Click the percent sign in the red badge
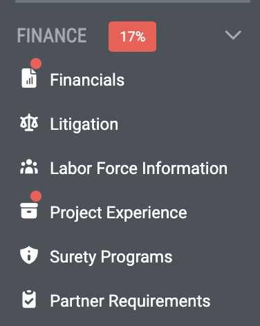The width and height of the screenshot is (260, 326). 140,37
